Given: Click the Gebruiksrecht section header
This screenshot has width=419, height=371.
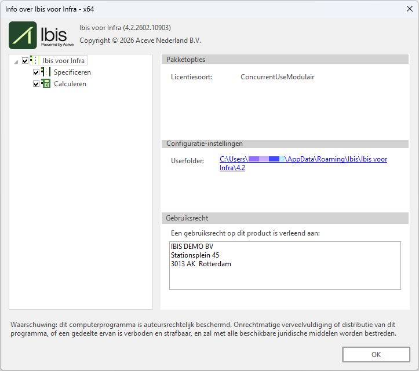Looking at the screenshot, I should point(285,218).
